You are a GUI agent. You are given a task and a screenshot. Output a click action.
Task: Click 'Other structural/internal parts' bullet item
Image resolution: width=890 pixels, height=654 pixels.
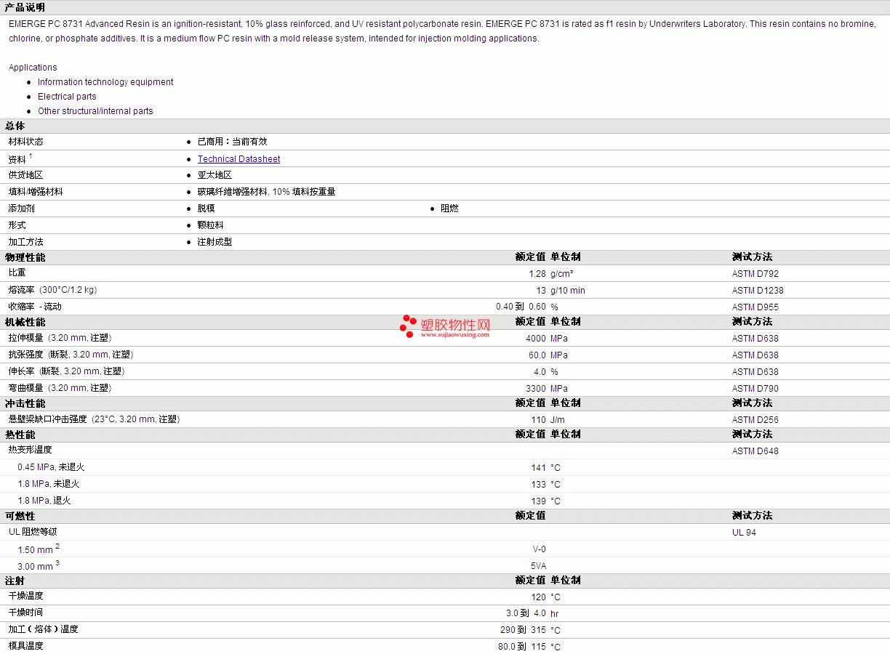click(x=95, y=111)
